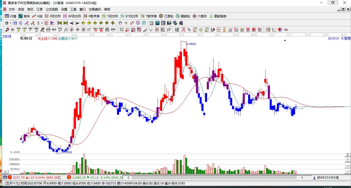Open the 行情 quotes view

pyautogui.click(x=11, y=16)
